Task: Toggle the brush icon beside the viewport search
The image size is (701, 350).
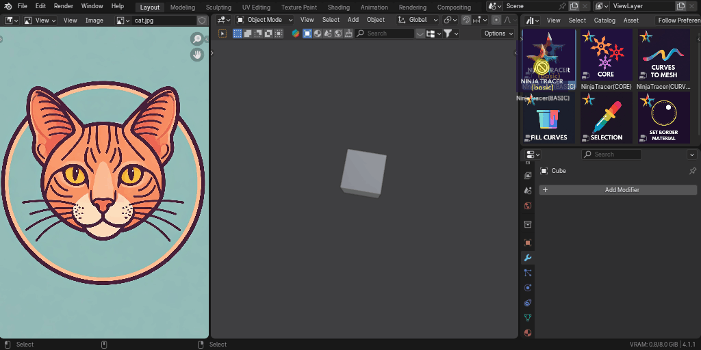Action: pos(348,33)
